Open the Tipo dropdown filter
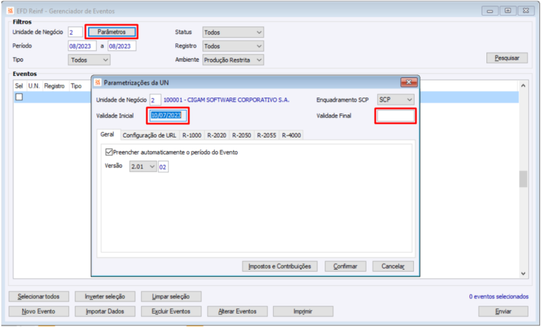Screen dimensions: 542x328 point(89,60)
